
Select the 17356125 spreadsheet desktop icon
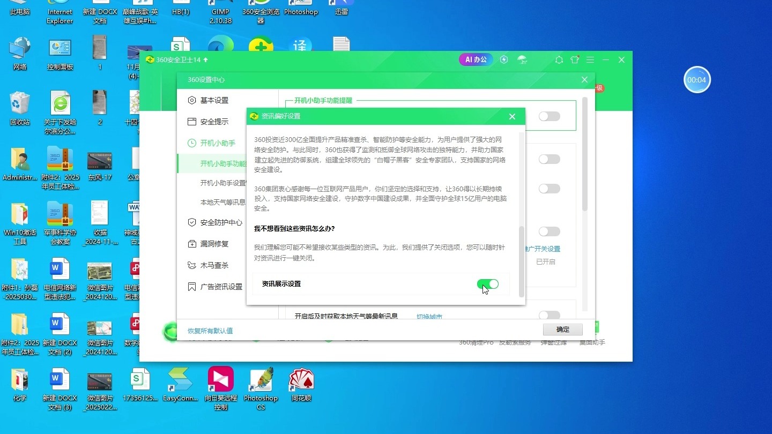tap(140, 384)
